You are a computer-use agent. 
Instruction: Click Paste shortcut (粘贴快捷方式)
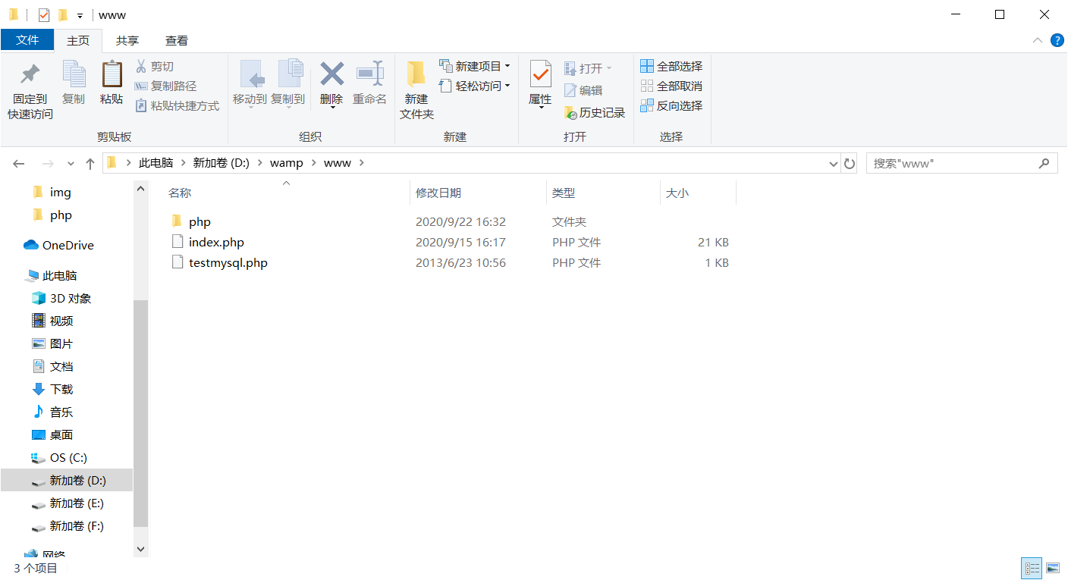click(177, 106)
